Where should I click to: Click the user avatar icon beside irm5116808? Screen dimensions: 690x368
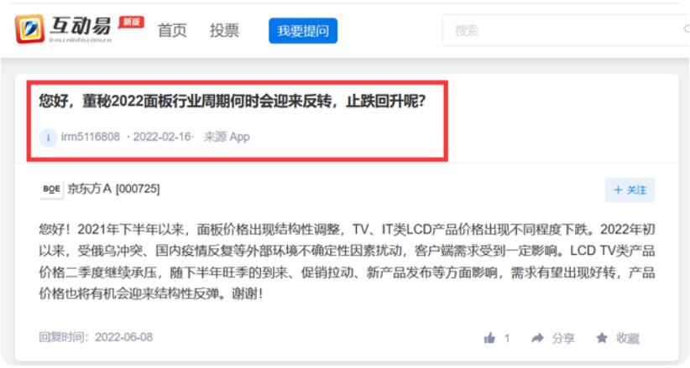[x=48, y=137]
